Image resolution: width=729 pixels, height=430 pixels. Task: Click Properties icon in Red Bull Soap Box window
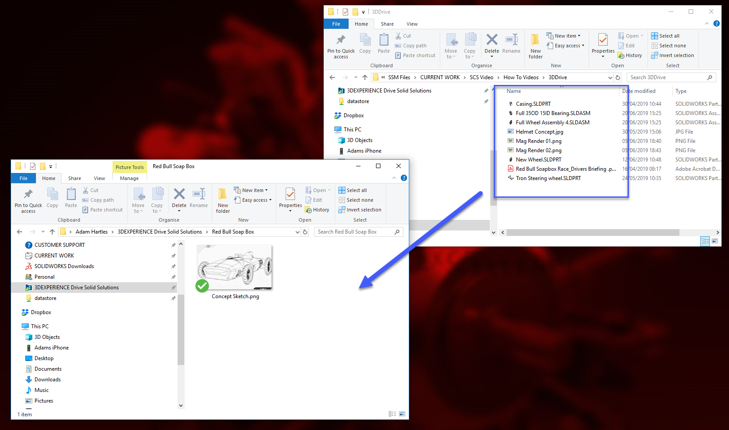(x=290, y=198)
